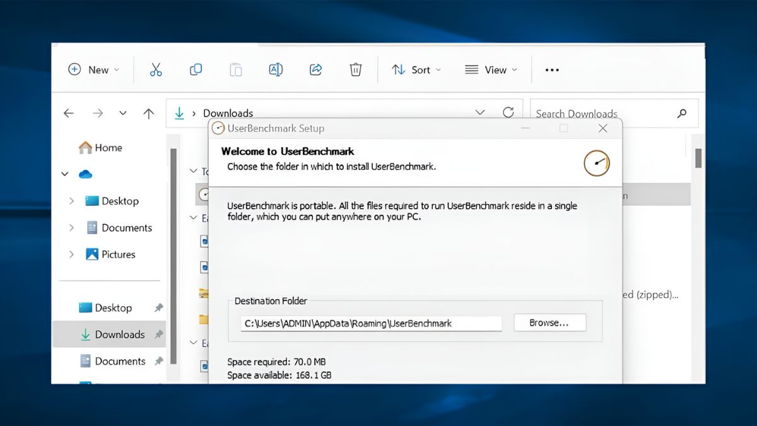Select the OneDrive cloud icon
This screenshot has height=426, width=757.
(85, 174)
